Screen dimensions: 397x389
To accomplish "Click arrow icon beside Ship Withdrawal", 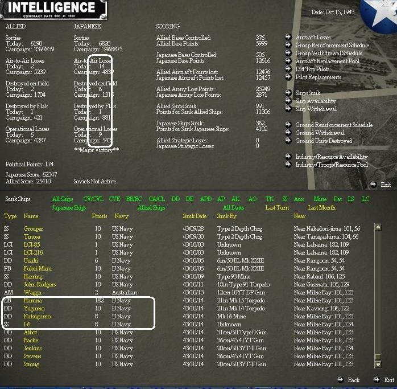I will click(288, 109).
